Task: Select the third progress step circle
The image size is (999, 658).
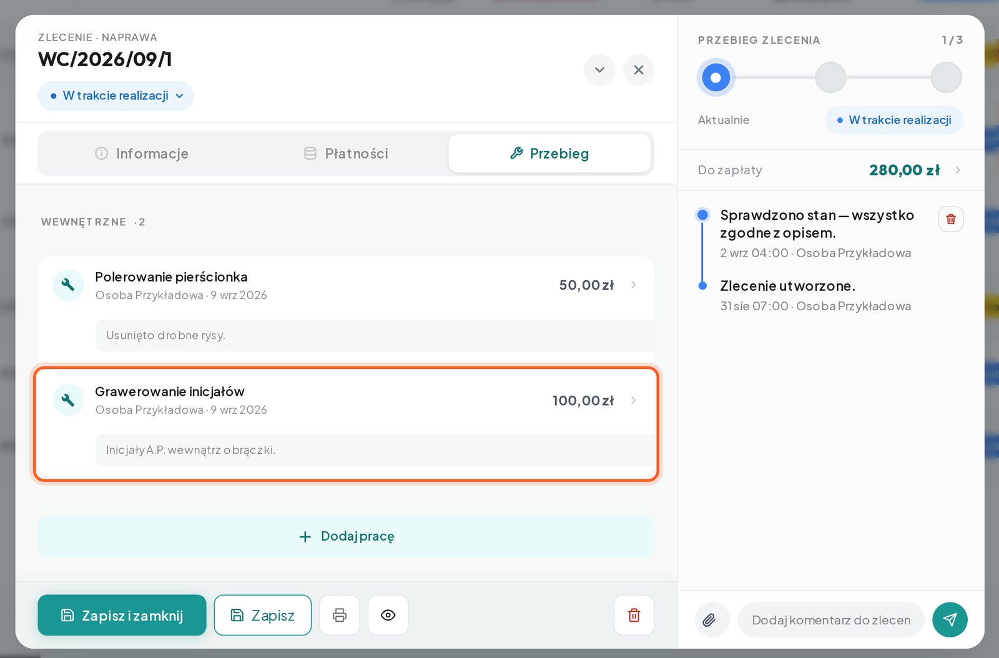Action: coord(946,77)
